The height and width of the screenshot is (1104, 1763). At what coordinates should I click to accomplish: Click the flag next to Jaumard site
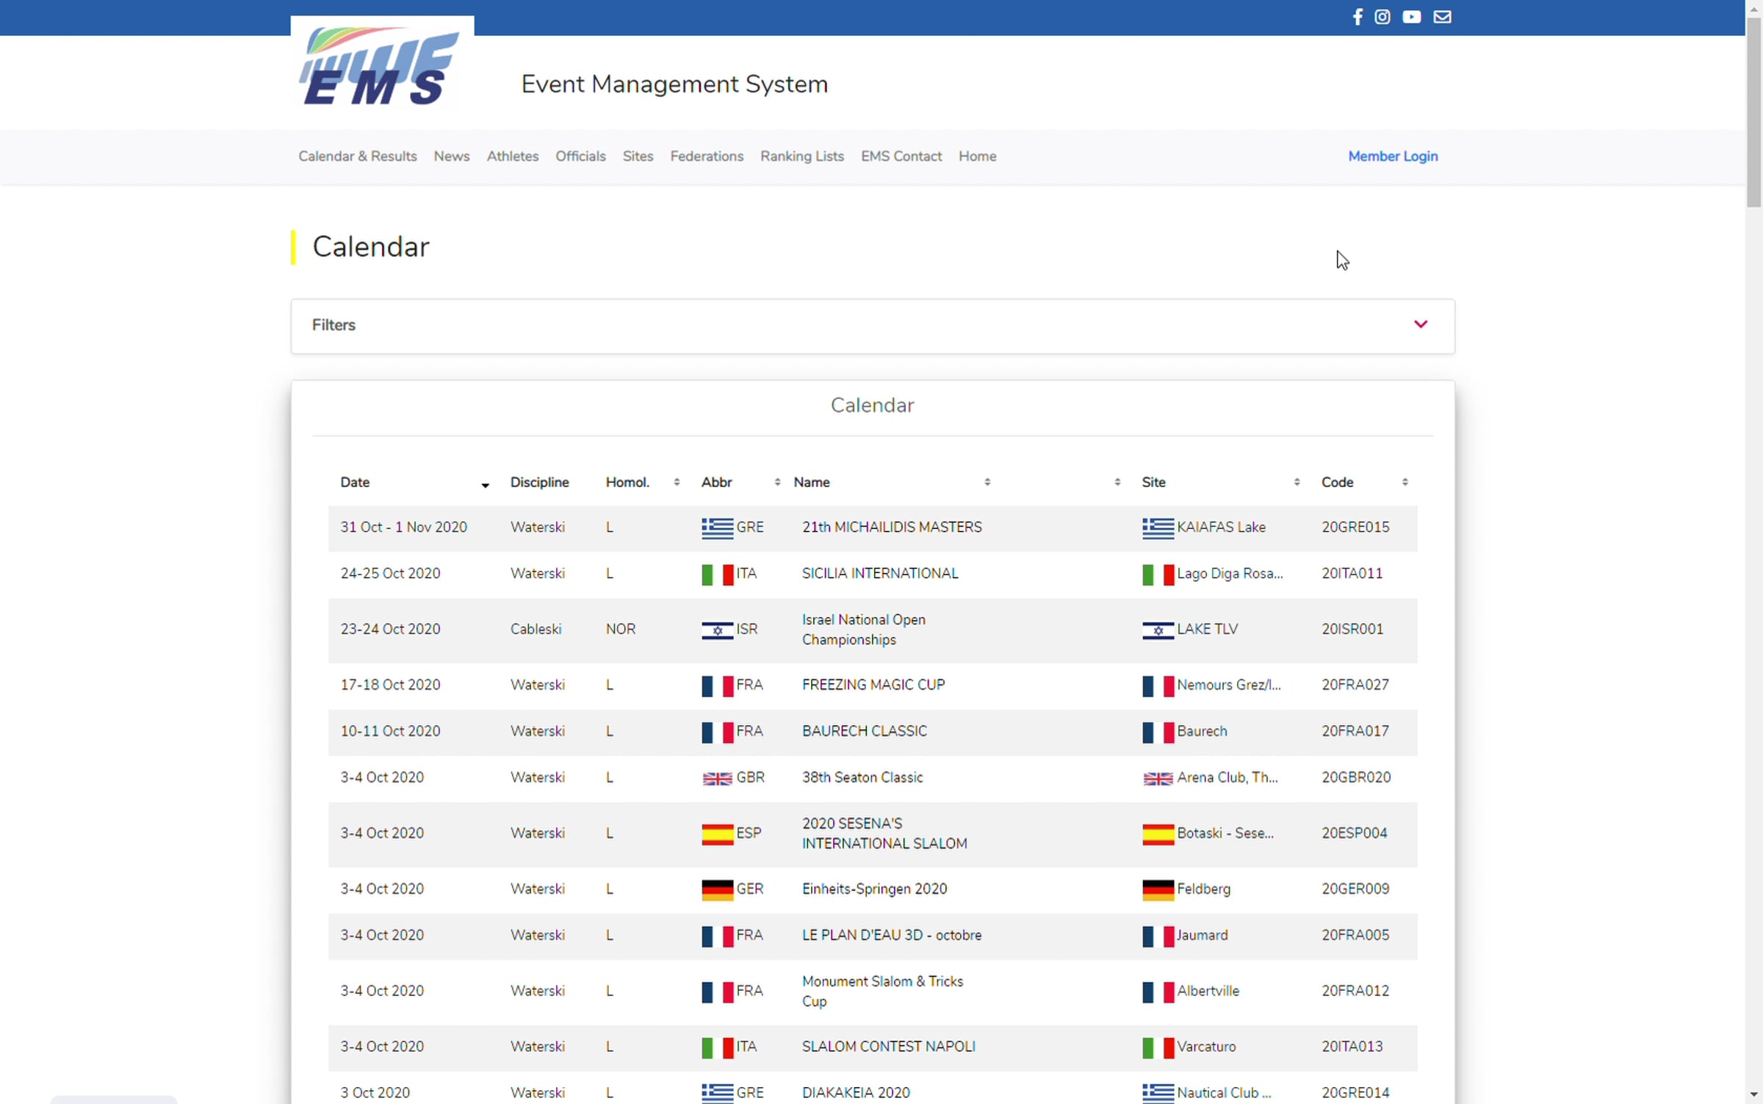click(1157, 936)
